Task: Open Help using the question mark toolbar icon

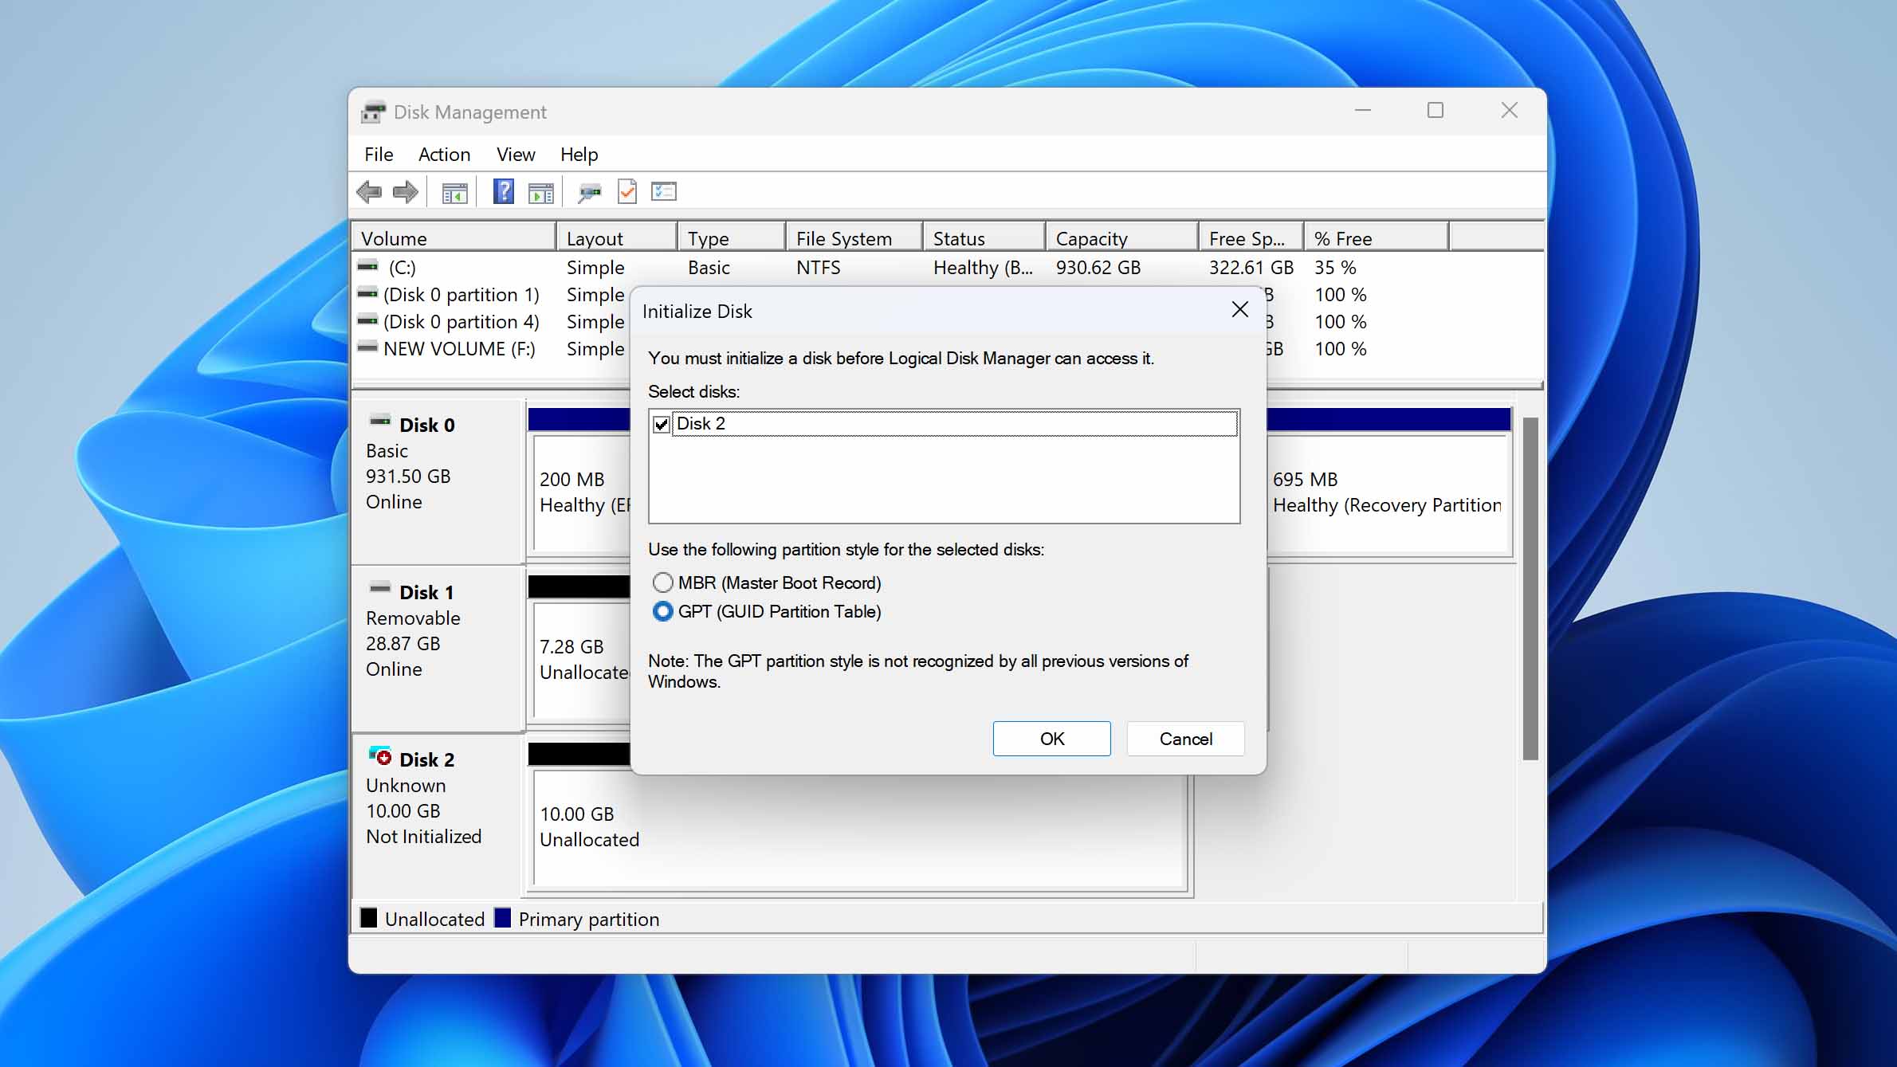Action: [x=503, y=191]
